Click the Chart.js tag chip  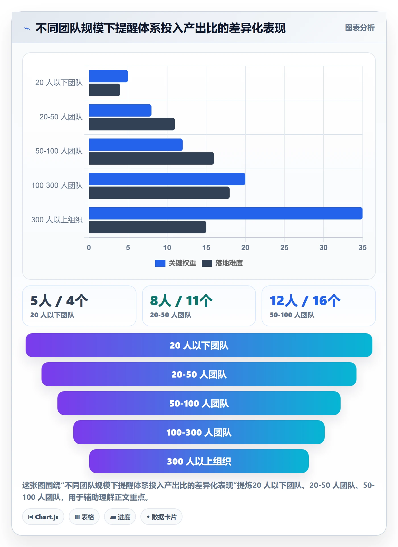pos(43,517)
